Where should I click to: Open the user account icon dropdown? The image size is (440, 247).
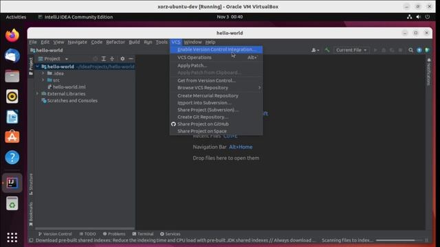coord(315,50)
